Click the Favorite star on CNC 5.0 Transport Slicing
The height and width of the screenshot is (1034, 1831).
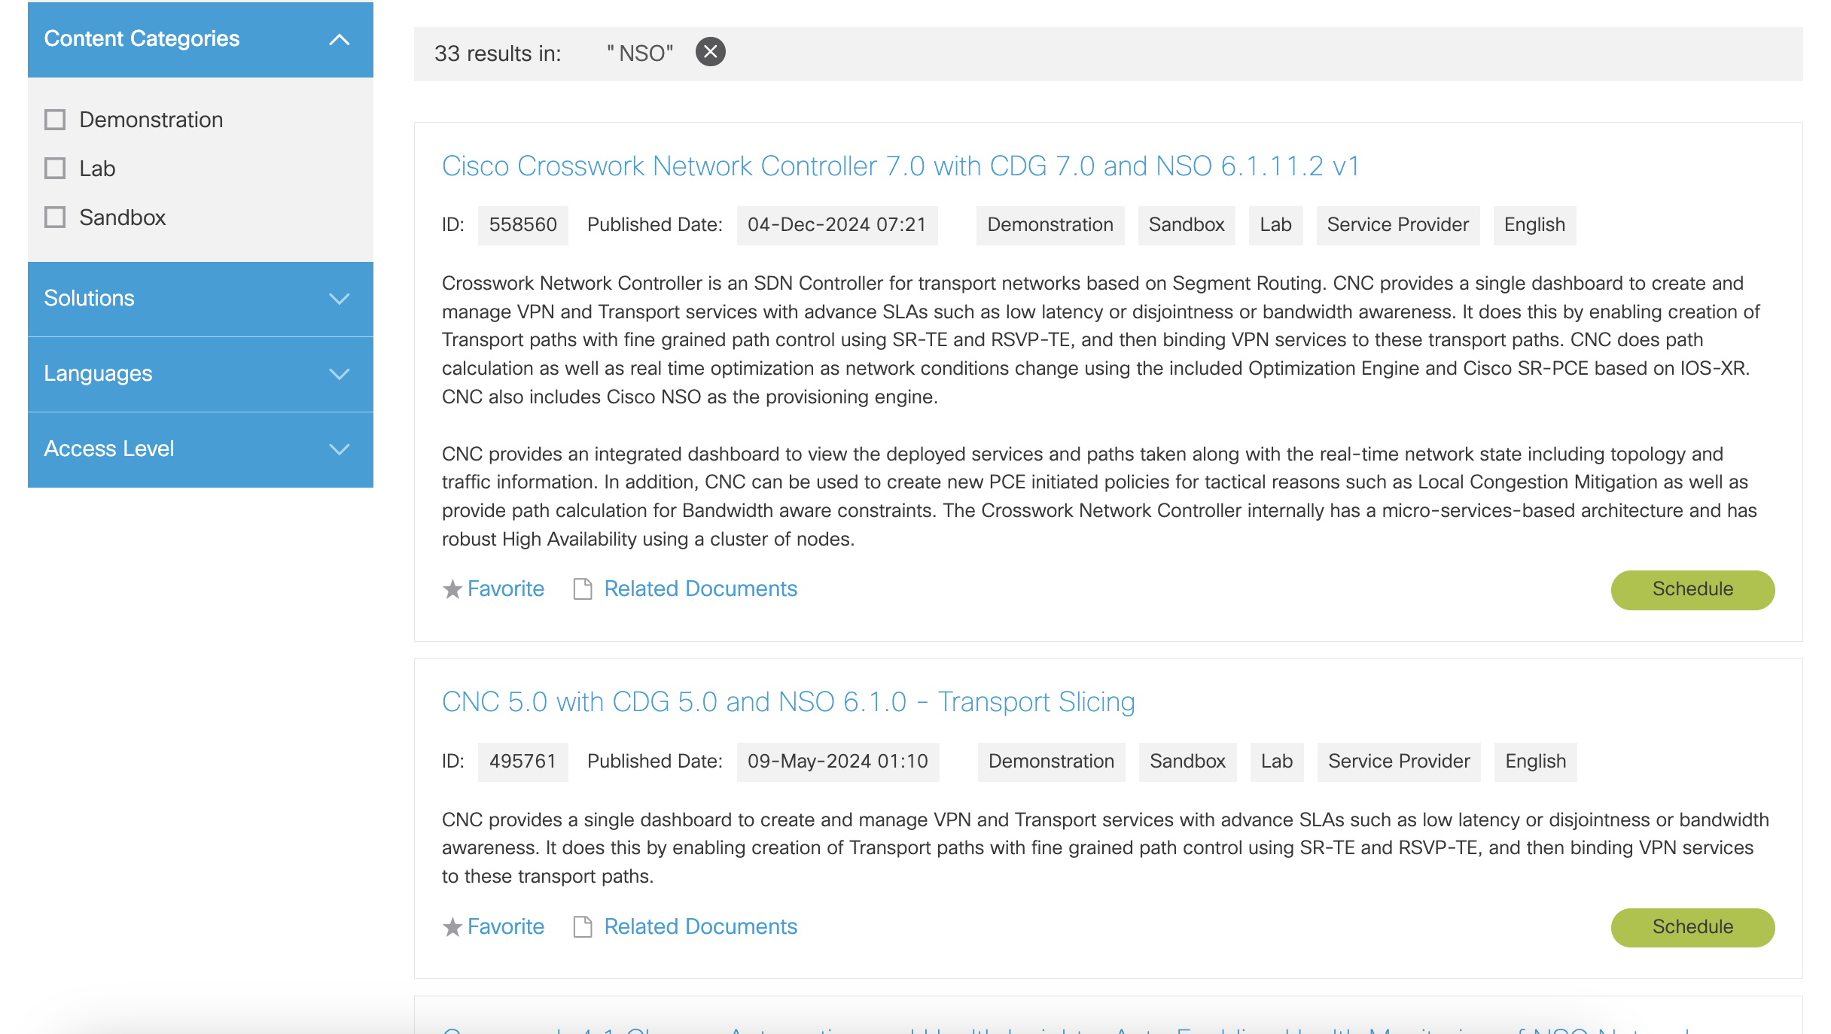click(452, 927)
